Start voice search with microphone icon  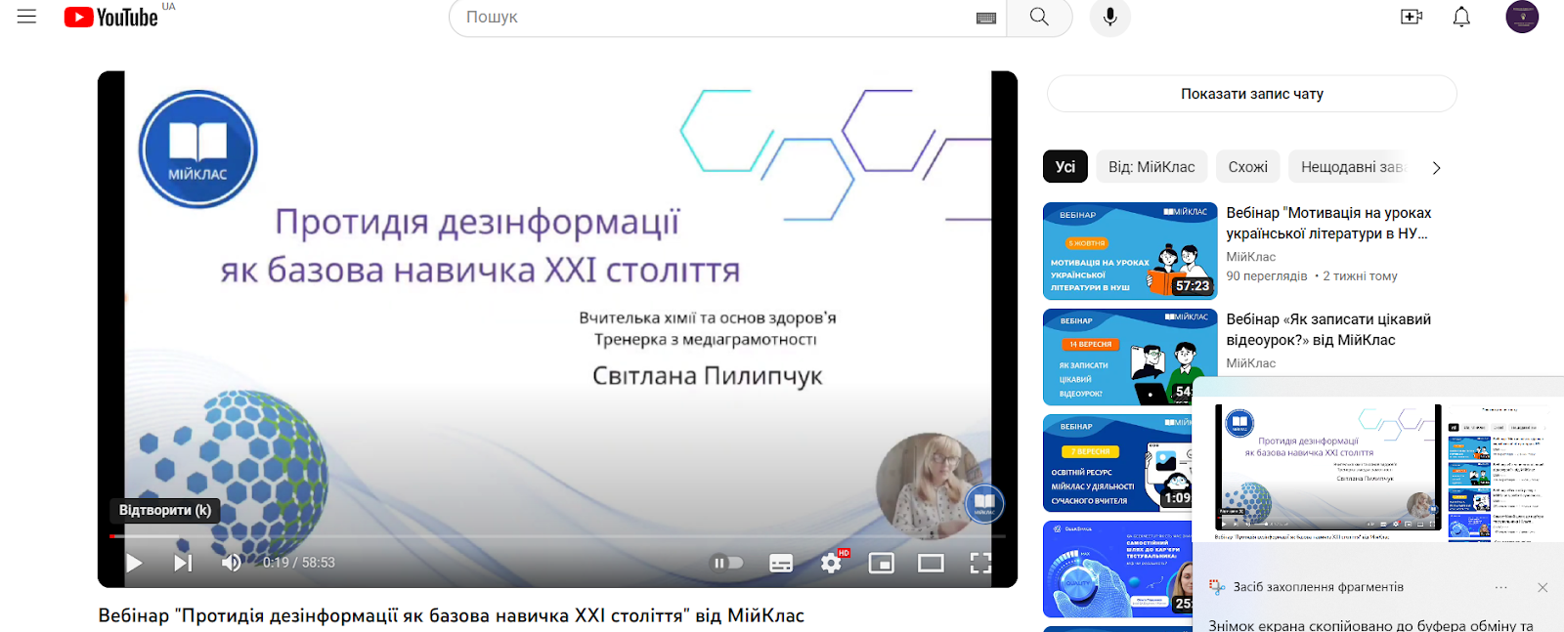point(1110,18)
